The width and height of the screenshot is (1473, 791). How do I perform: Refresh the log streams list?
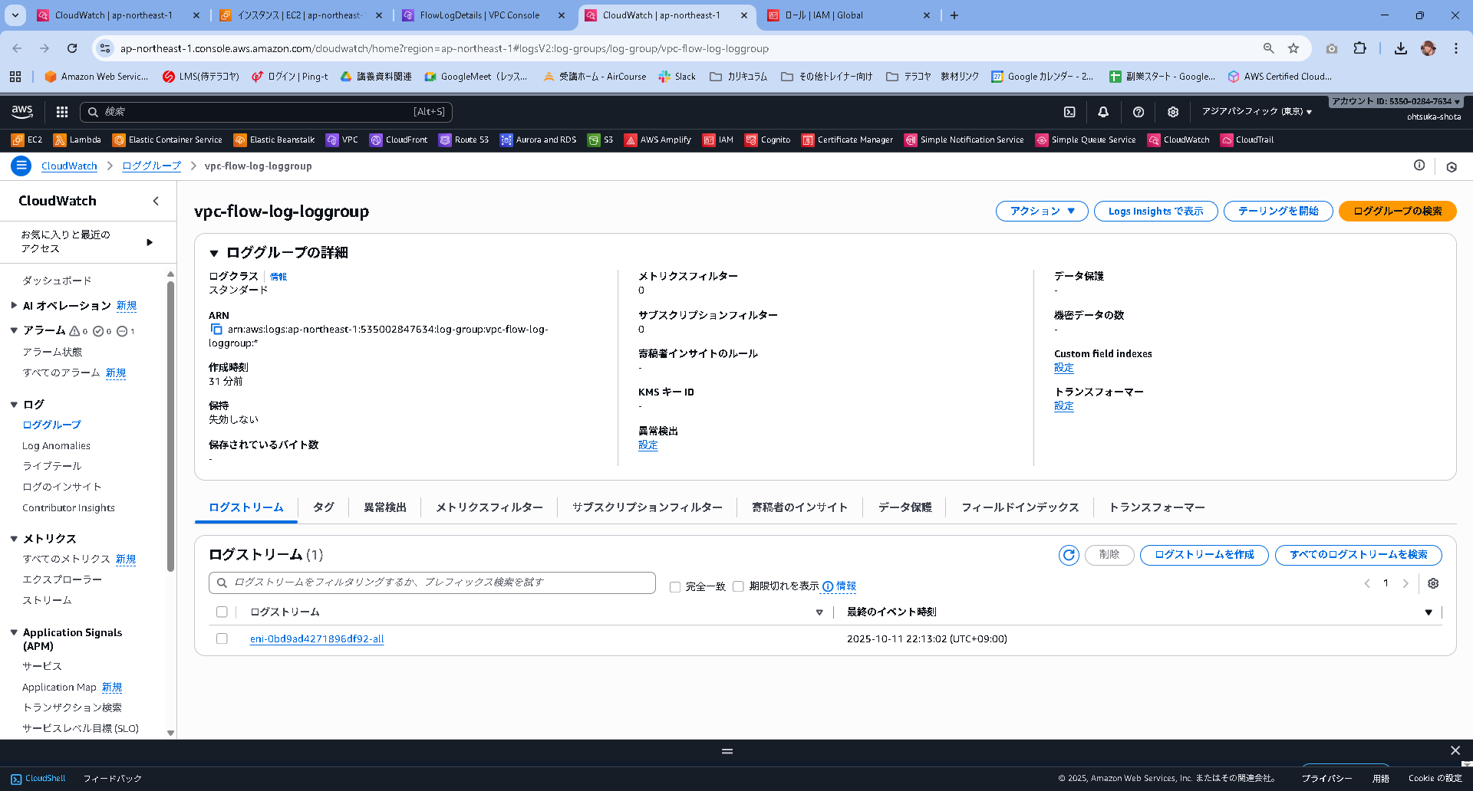tap(1068, 555)
